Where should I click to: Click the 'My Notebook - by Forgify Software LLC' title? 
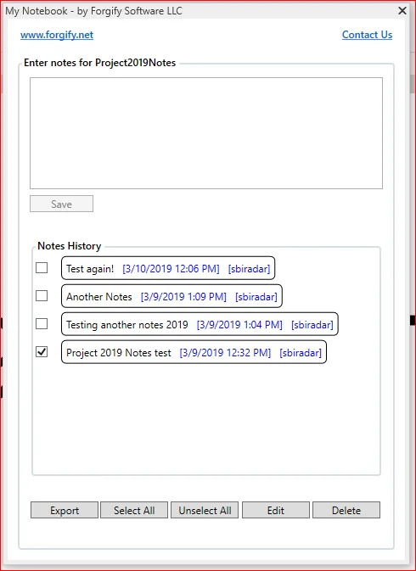93,11
